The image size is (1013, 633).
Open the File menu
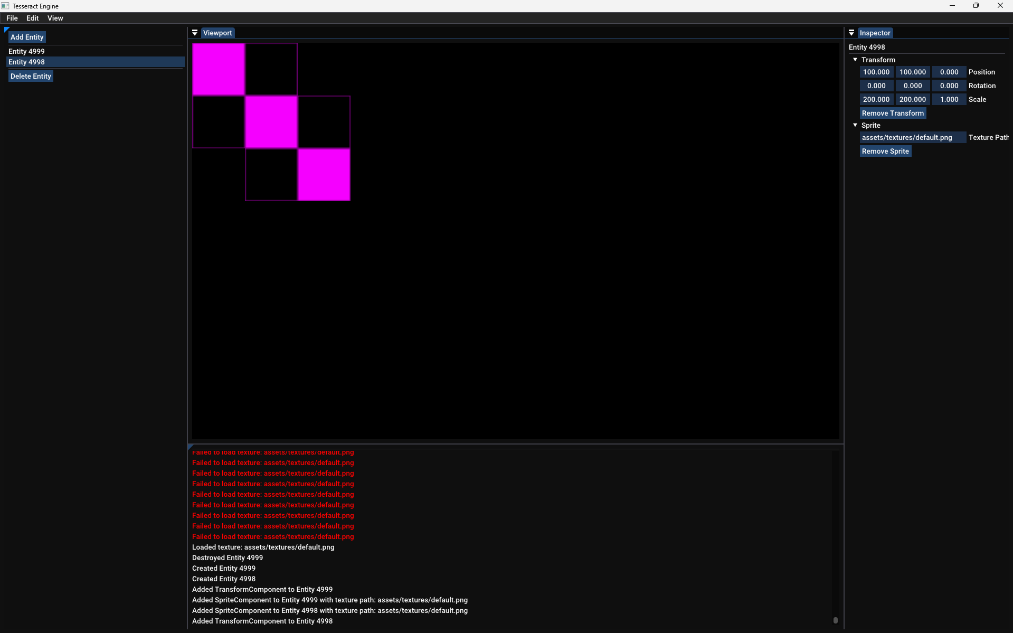tap(12, 18)
